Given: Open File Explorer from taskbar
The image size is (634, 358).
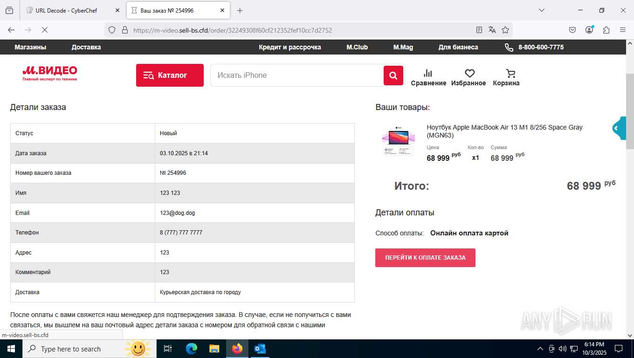Looking at the screenshot, I should pyautogui.click(x=214, y=349).
